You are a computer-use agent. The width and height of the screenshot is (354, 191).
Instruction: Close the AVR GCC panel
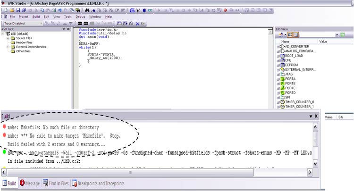tap(68, 29)
